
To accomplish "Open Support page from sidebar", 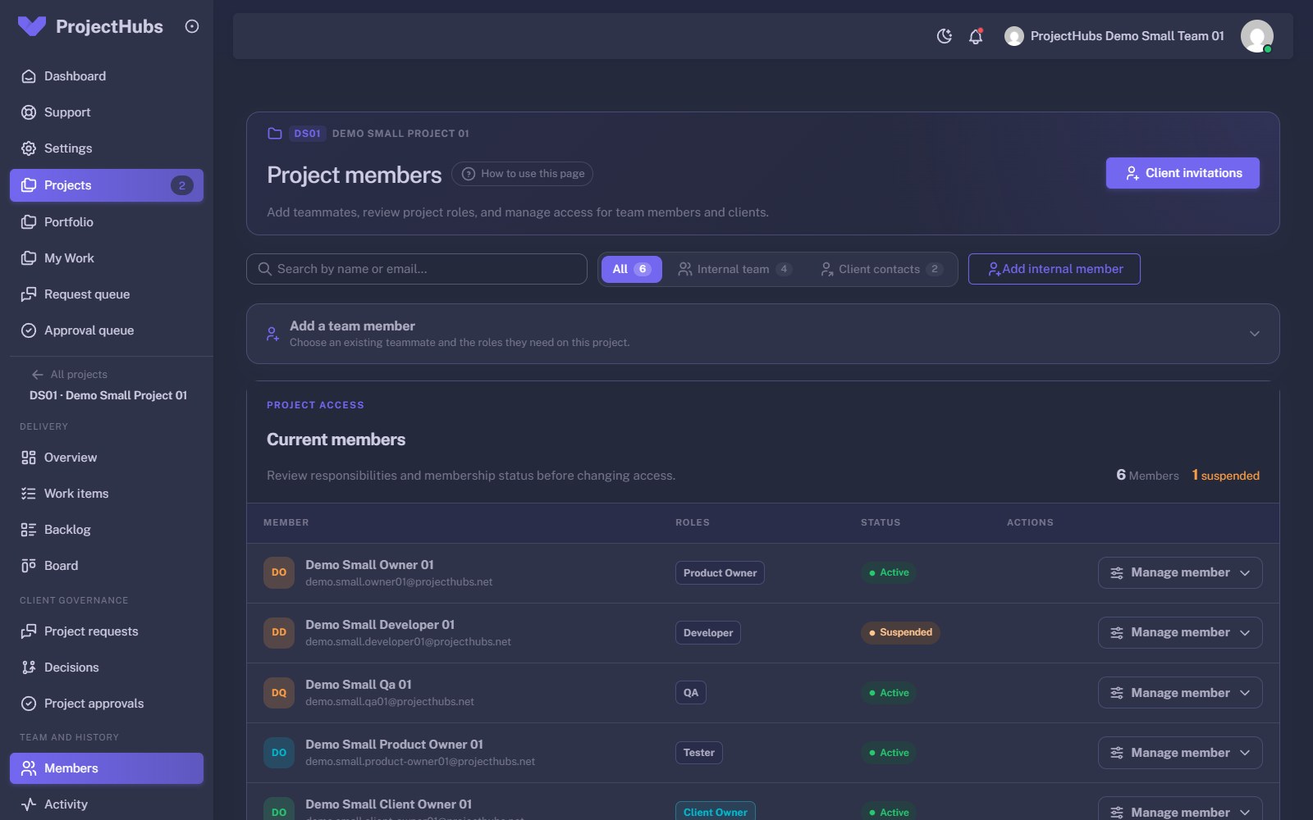I will [107, 112].
